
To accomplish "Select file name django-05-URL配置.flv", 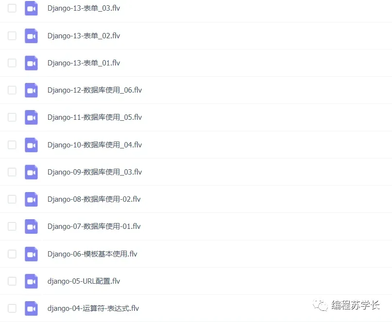I will (84, 281).
